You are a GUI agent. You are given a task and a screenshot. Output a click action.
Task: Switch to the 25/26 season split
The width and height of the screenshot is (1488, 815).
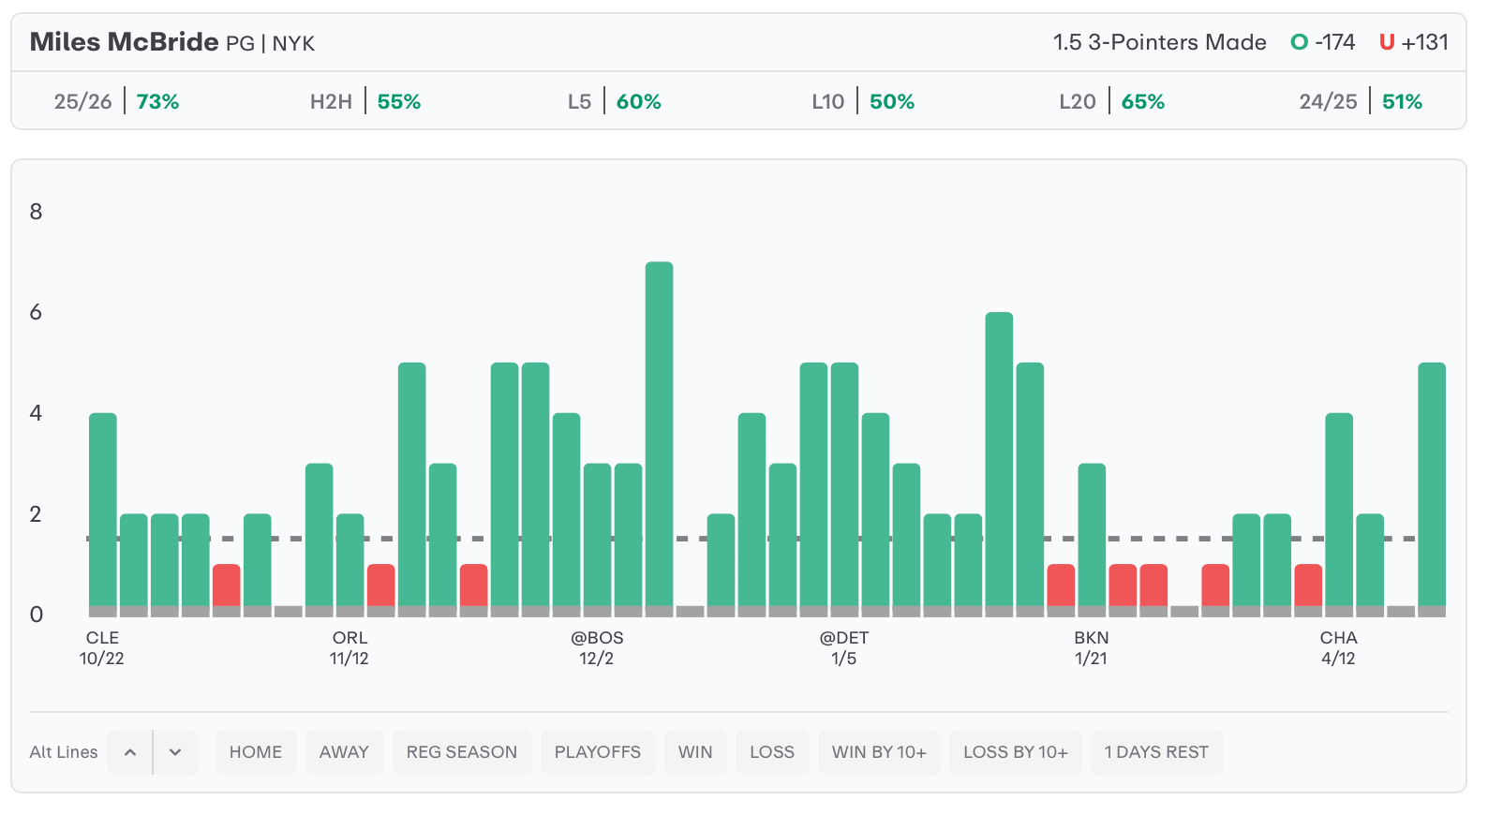tap(116, 101)
